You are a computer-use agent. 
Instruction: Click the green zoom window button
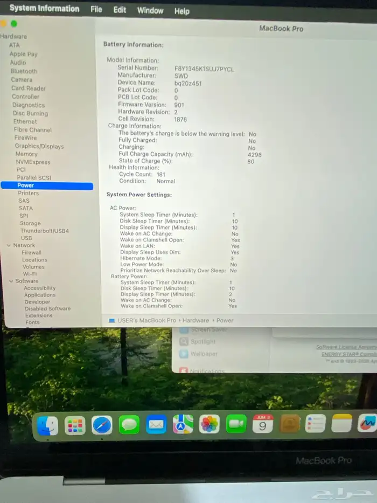(14, 24)
